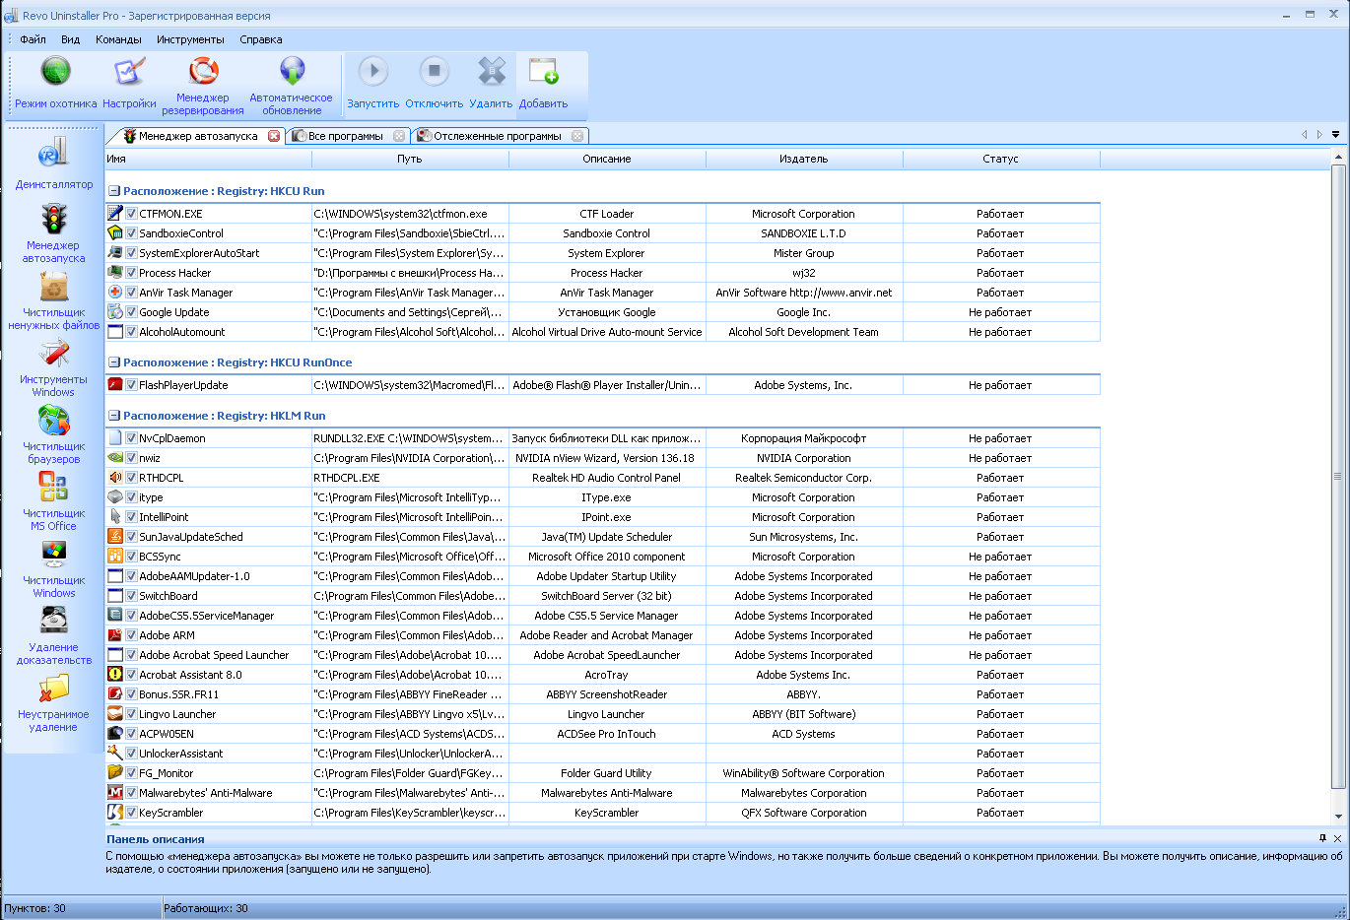Open the tab list dropdown arrow
The height and width of the screenshot is (920, 1350).
coord(1335,135)
